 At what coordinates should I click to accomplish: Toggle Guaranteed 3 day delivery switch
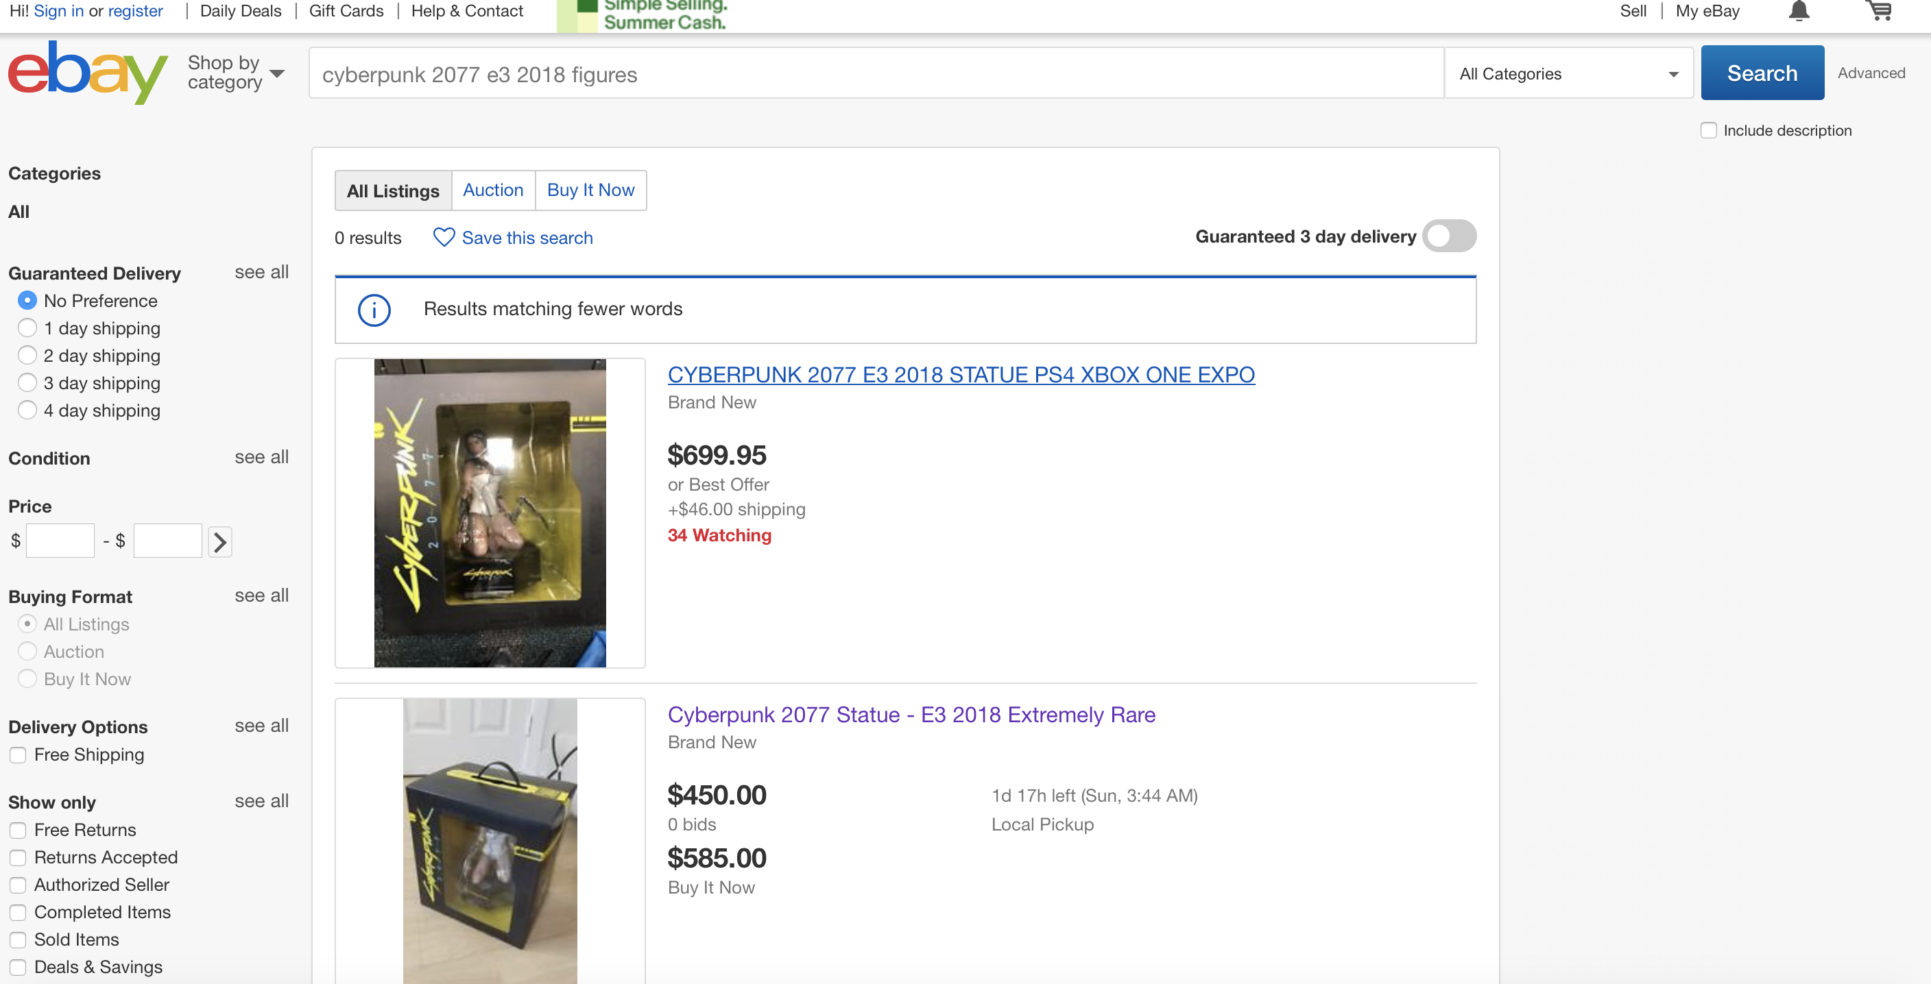pos(1449,236)
